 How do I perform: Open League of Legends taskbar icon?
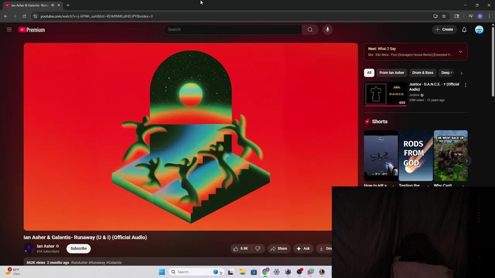tap(322, 272)
